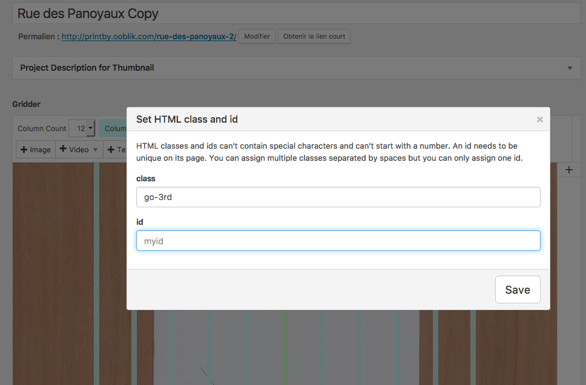Click the Modifier permalink button
This screenshot has width=586, height=385.
click(257, 36)
